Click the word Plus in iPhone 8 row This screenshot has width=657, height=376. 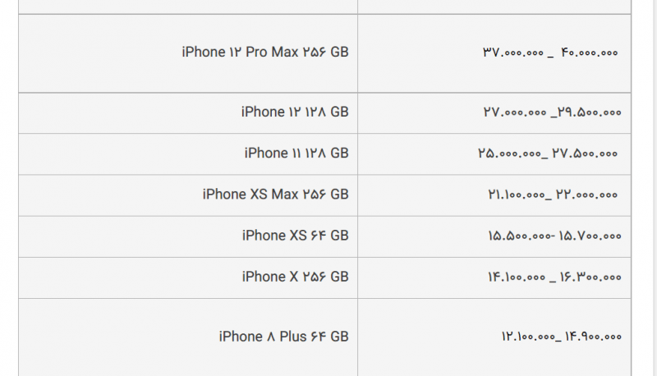[293, 337]
